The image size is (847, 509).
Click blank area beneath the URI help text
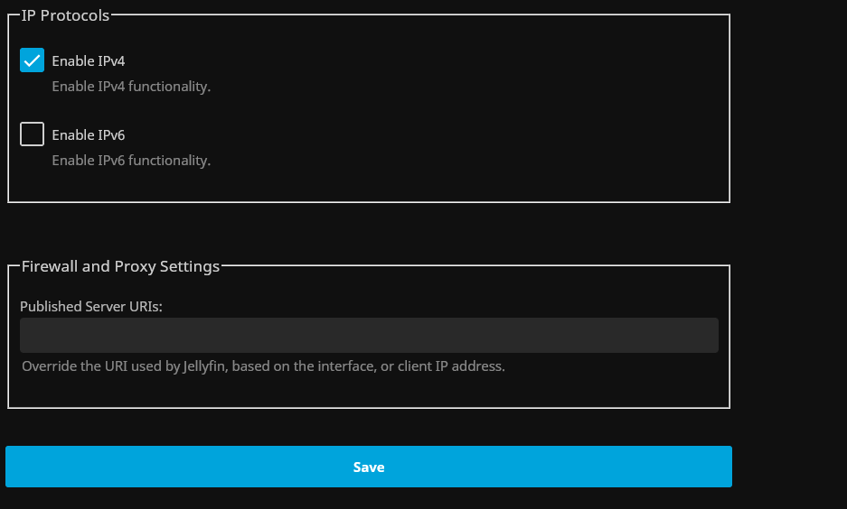(362, 392)
